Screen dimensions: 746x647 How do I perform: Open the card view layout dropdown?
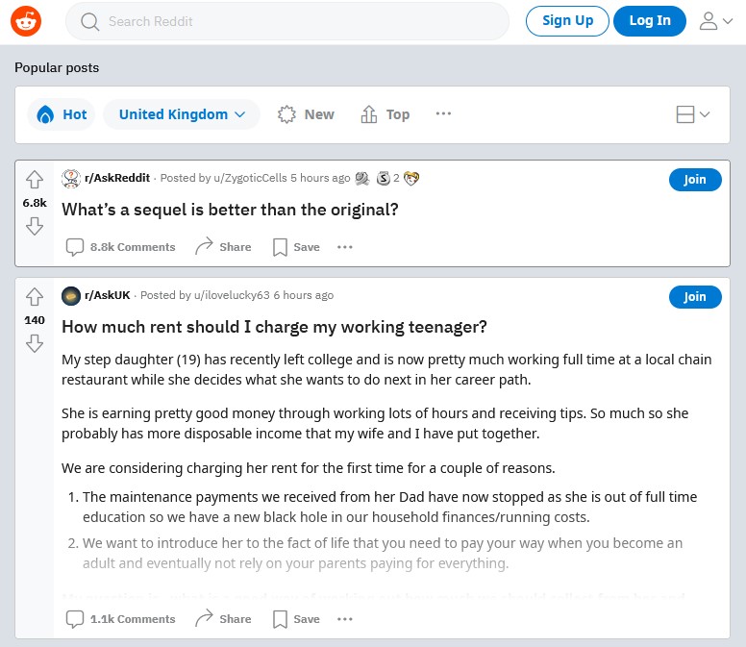693,114
